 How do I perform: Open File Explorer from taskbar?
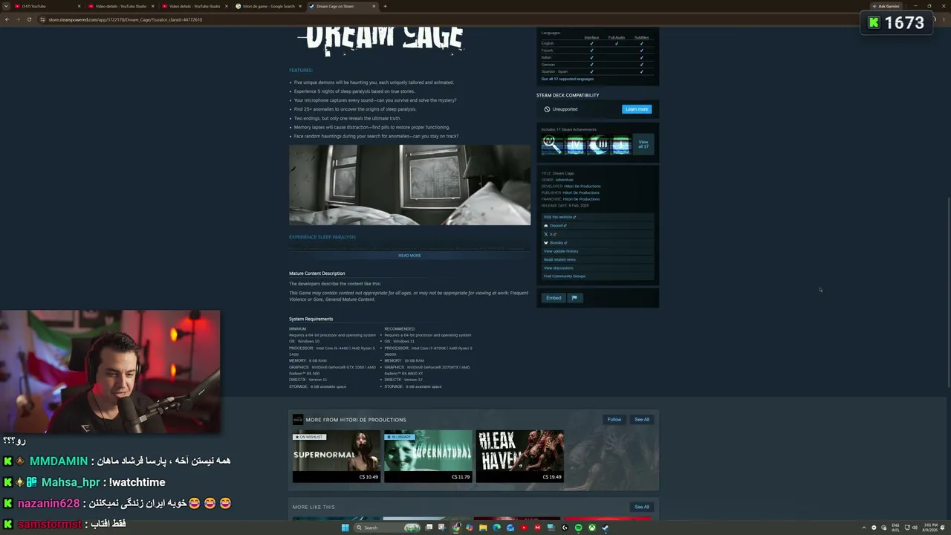(483, 528)
